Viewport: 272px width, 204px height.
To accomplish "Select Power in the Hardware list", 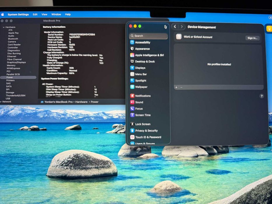I will pos(18,77).
